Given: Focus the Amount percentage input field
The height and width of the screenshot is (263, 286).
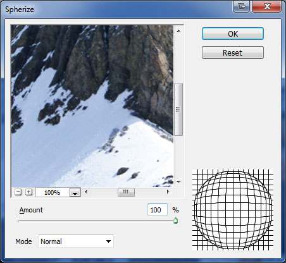Looking at the screenshot, I should point(158,210).
